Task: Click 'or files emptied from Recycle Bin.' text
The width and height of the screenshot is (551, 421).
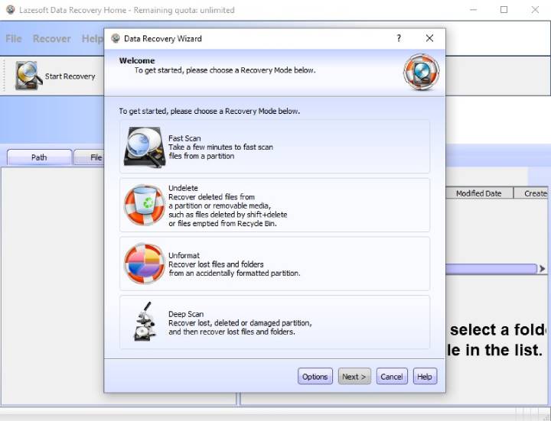Action: coord(223,223)
